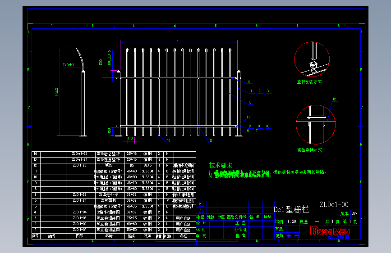Click balloon number 5 below fence
Viewport: 391px width, 253px height.
(211, 140)
